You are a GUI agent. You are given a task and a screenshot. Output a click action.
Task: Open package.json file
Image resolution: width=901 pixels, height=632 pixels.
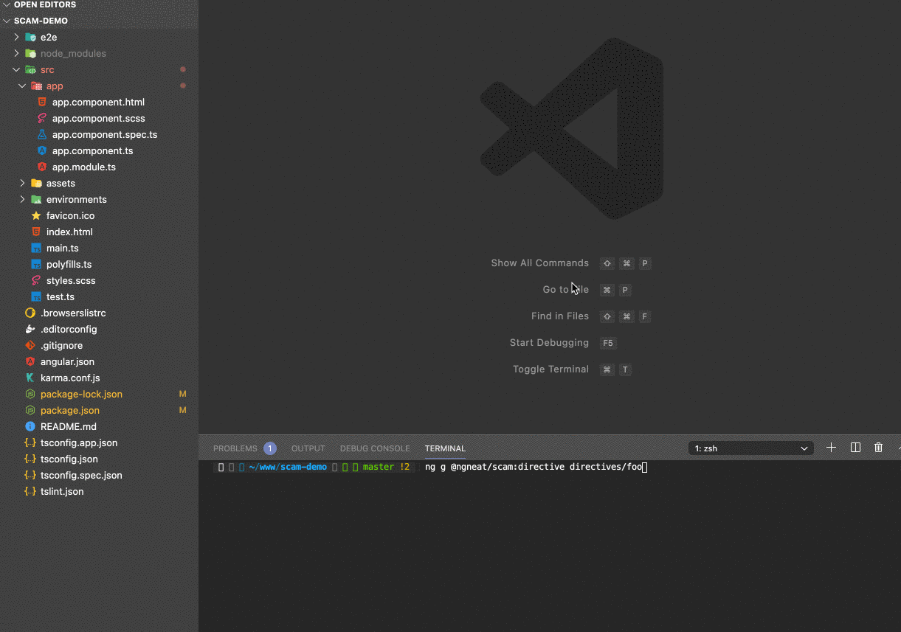70,410
